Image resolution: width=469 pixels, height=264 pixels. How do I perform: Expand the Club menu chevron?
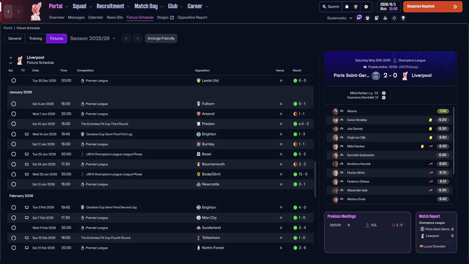click(x=181, y=7)
